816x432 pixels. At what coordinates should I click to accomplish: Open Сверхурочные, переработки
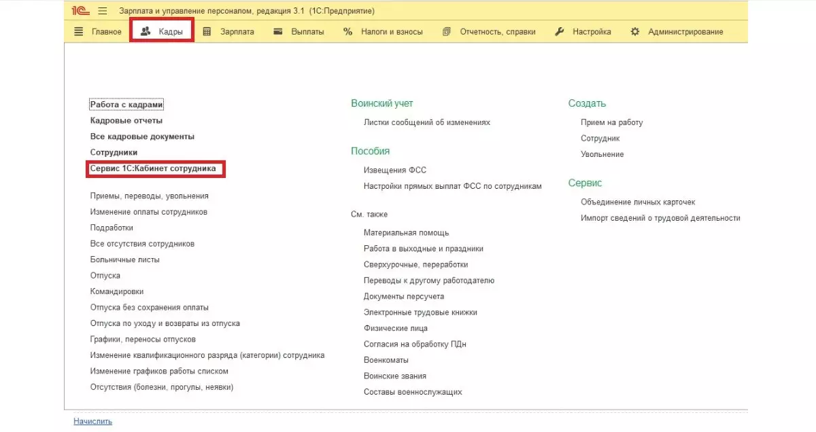416,265
